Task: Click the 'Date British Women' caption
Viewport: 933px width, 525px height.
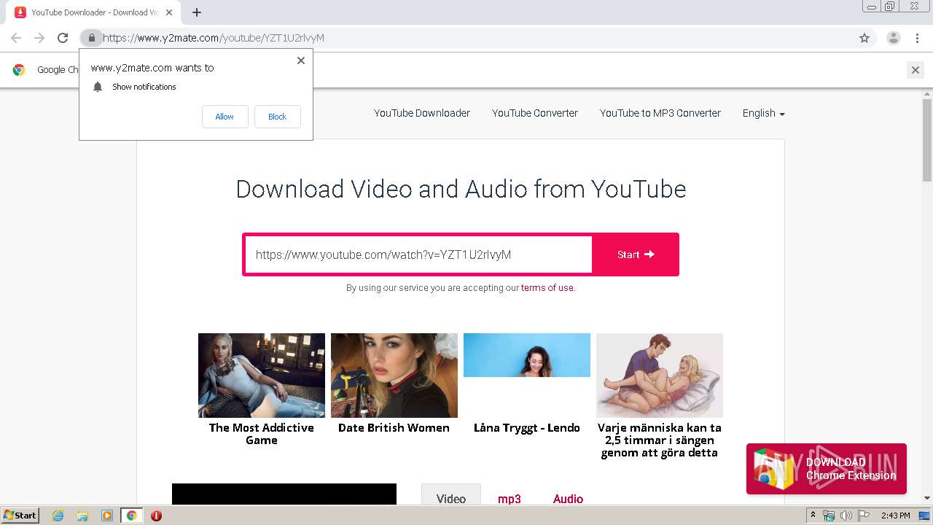Action: coord(394,428)
